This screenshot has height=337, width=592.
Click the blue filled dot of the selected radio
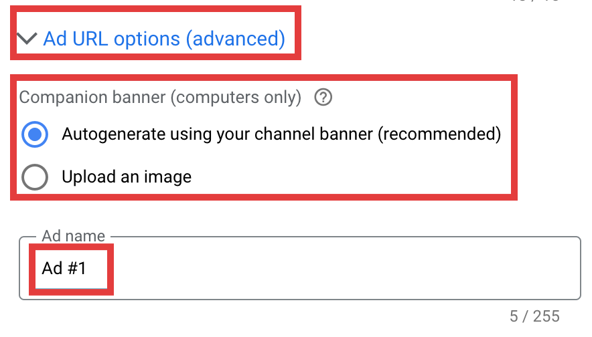coord(35,134)
